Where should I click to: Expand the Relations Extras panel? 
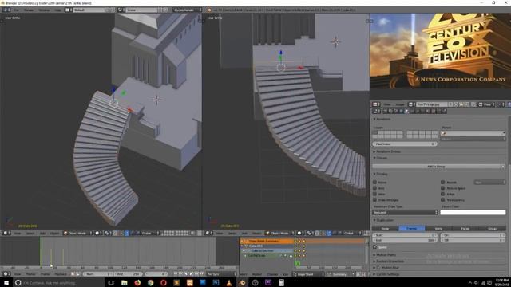tap(388, 151)
